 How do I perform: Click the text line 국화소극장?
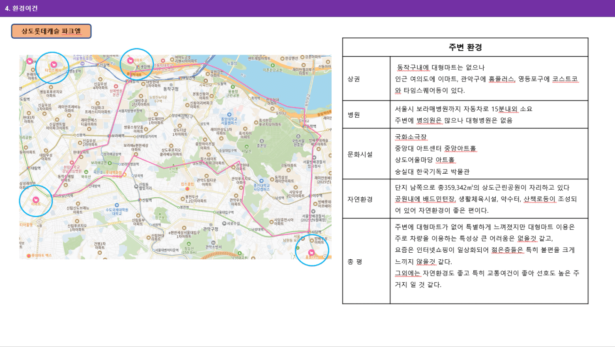click(x=411, y=137)
